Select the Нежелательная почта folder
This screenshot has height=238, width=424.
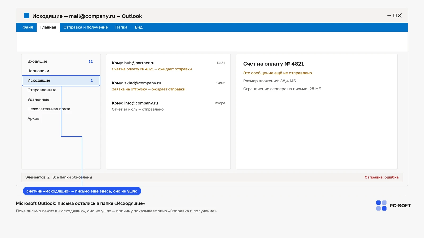click(61, 109)
